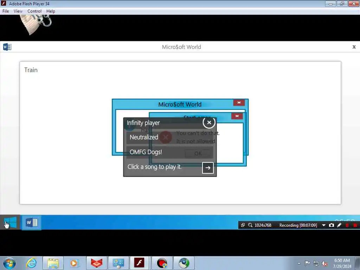This screenshot has height=270, width=360.
Task: Stop recording with red stop button
Action: point(355,225)
